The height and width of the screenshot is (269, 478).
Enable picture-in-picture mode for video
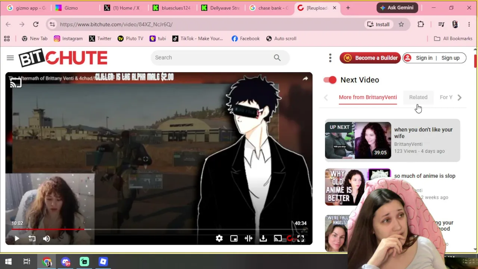coord(234,238)
